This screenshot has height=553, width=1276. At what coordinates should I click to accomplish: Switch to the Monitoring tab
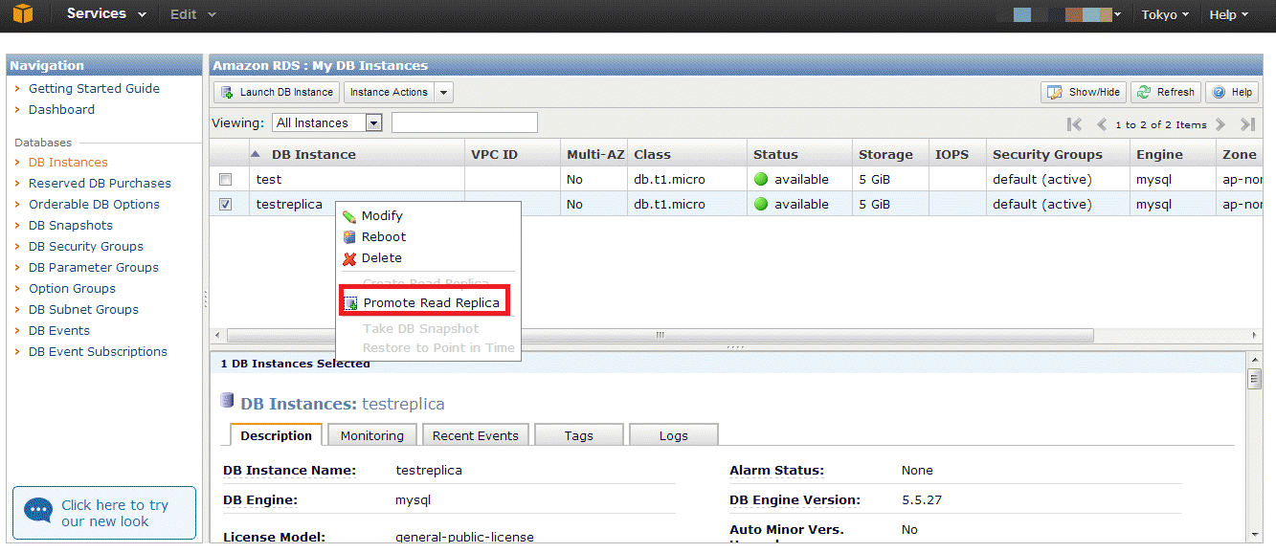[x=372, y=435]
